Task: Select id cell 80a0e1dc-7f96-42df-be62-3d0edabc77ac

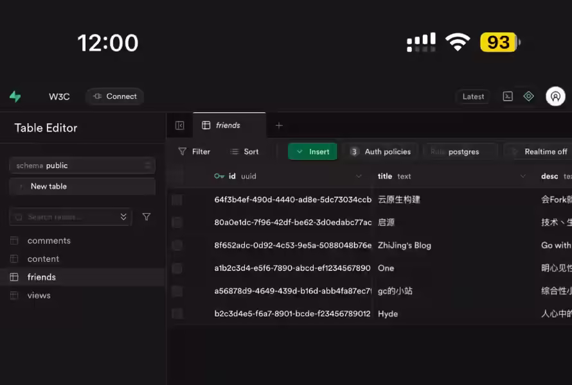Action: 292,222
